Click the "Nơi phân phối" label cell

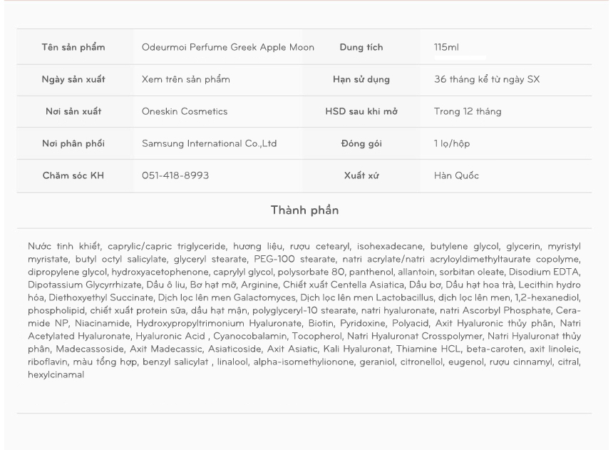[x=73, y=143]
